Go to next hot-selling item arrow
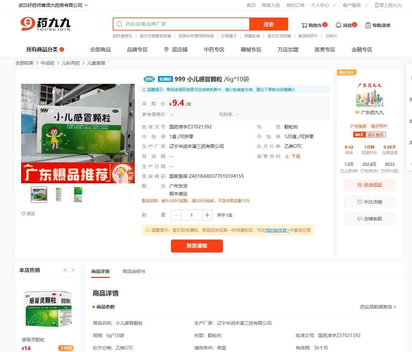The image size is (412, 352). pos(73,270)
